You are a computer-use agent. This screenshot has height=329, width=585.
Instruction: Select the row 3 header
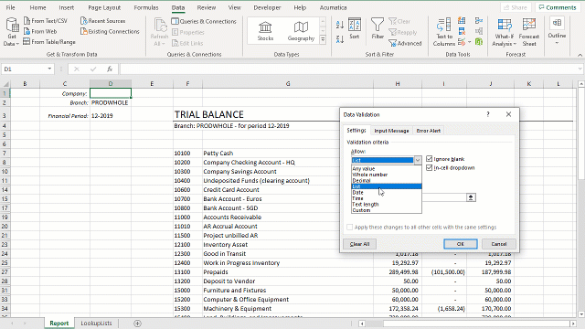pos(5,116)
